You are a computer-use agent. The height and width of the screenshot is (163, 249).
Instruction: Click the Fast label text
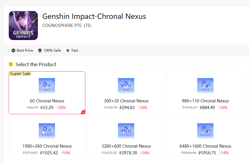75,50
